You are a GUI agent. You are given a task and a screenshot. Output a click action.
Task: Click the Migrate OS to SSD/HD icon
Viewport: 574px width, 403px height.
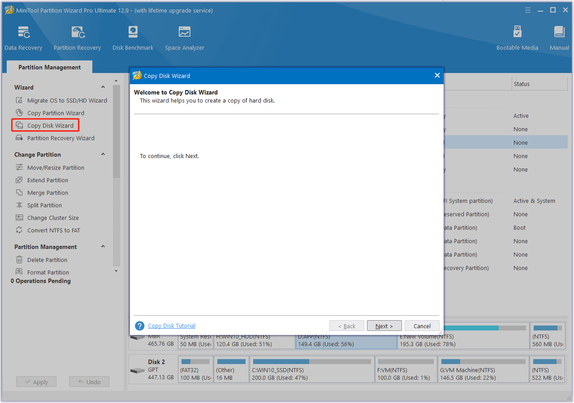(19, 100)
